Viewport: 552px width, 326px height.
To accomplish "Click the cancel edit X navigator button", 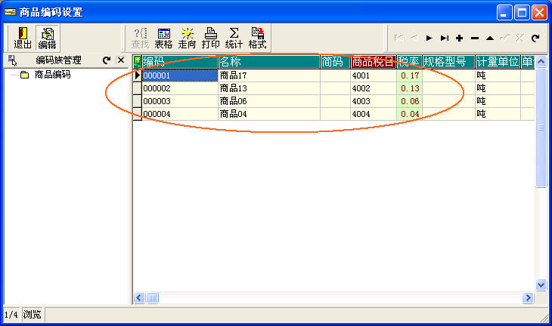I will (520, 38).
